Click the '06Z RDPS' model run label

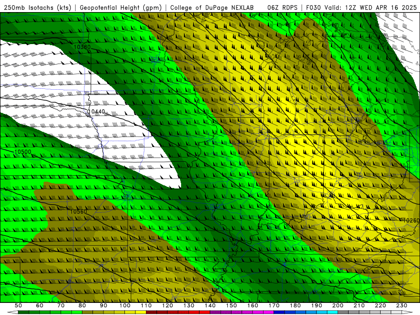point(282,7)
